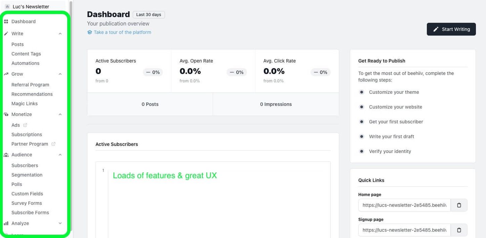Click external link icon beside Partner Program
Image resolution: width=486 pixels, height=238 pixels.
[53, 144]
